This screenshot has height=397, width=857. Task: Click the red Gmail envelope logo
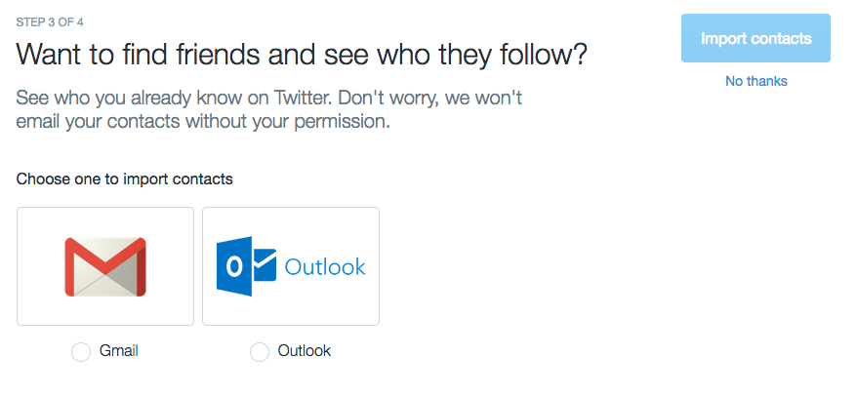[x=105, y=266]
